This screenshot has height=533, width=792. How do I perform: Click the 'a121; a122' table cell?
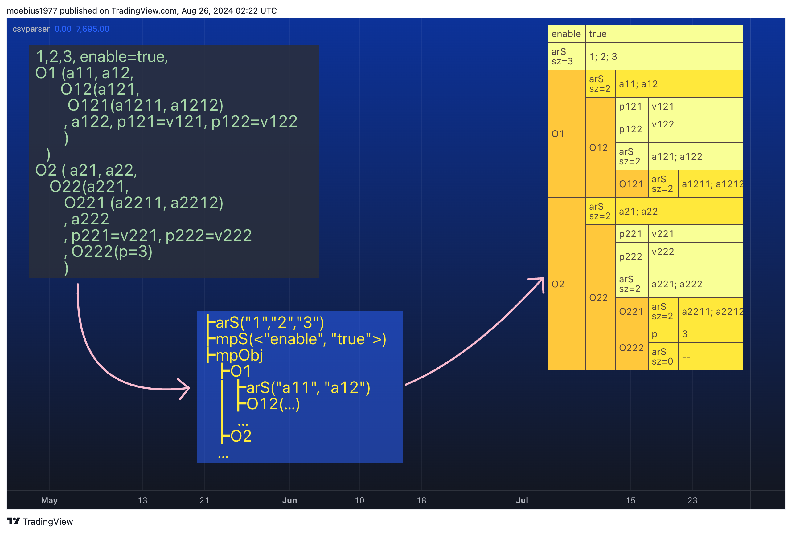pos(696,156)
